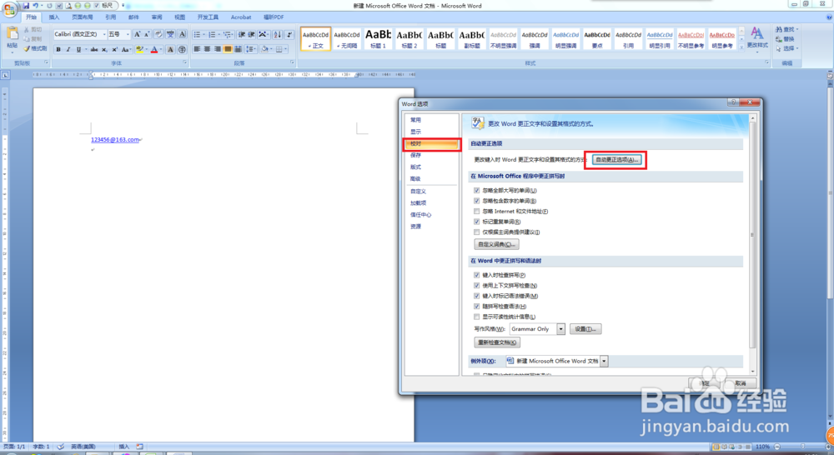Click the numbered list icon

[212, 34]
